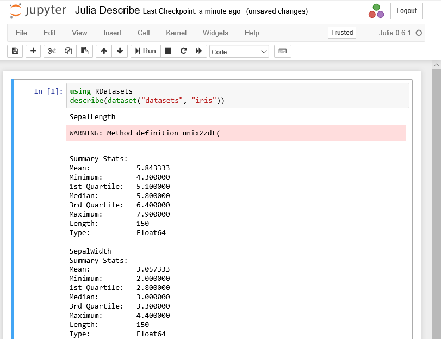Move selected cell down arrow
Viewport: 441px width, 339px height.
tap(120, 51)
